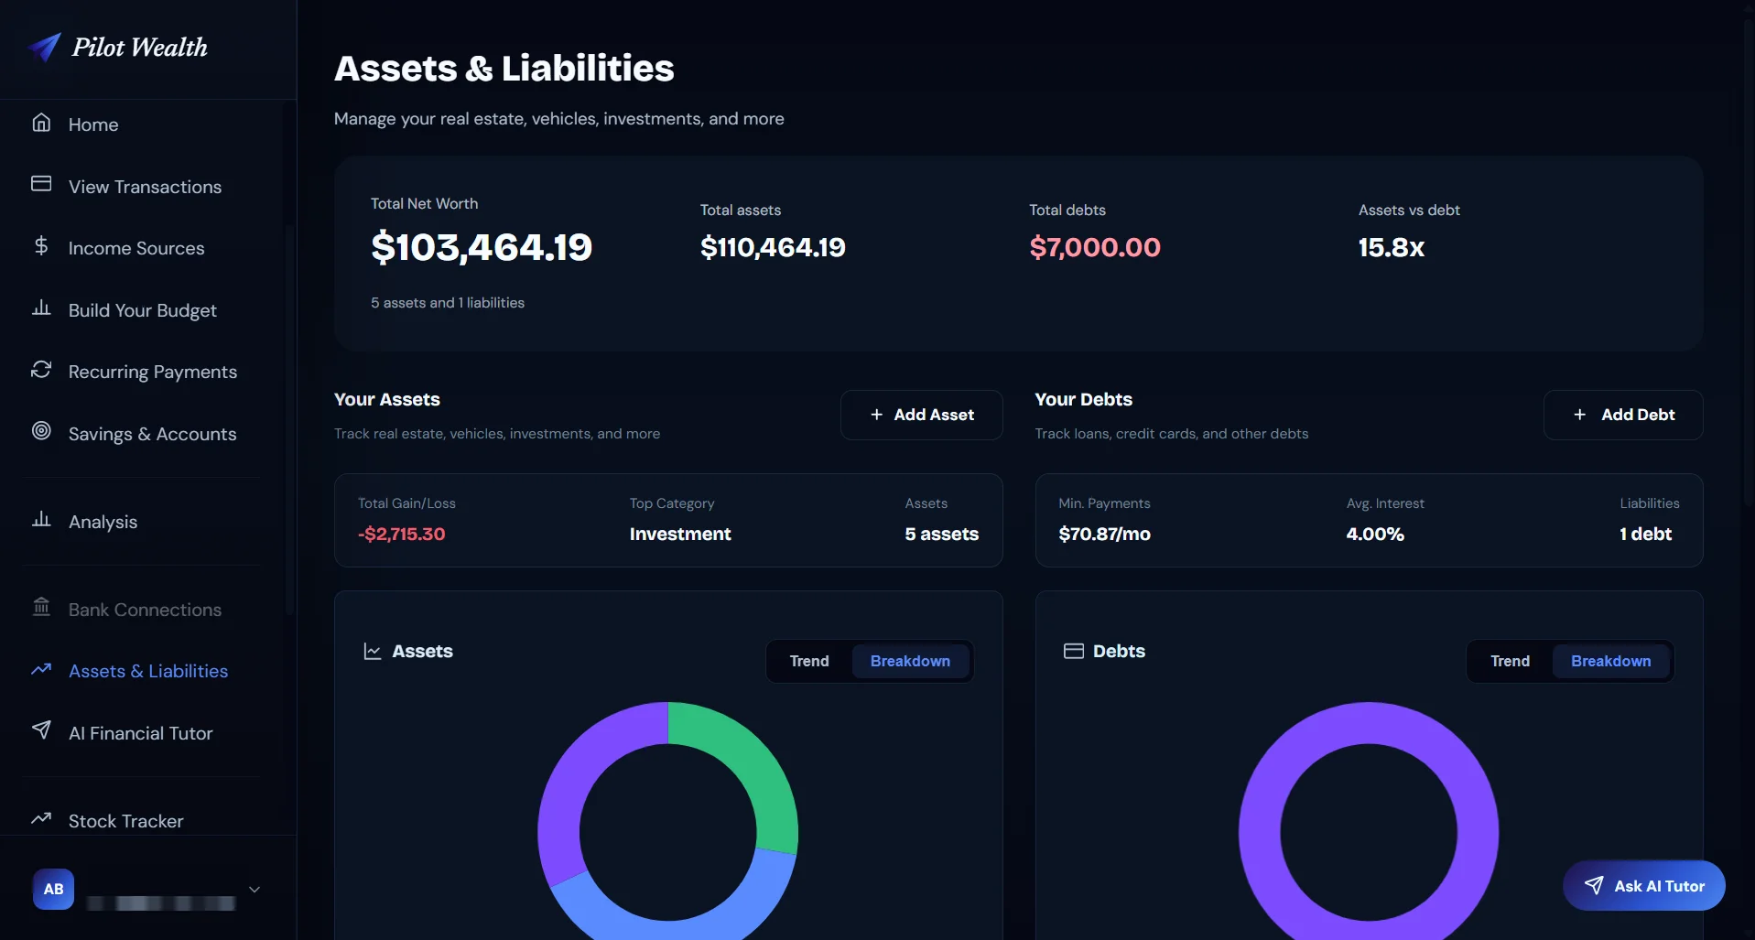1755x940 pixels.
Task: Select Breakdown view for Assets chart
Action: click(910, 661)
